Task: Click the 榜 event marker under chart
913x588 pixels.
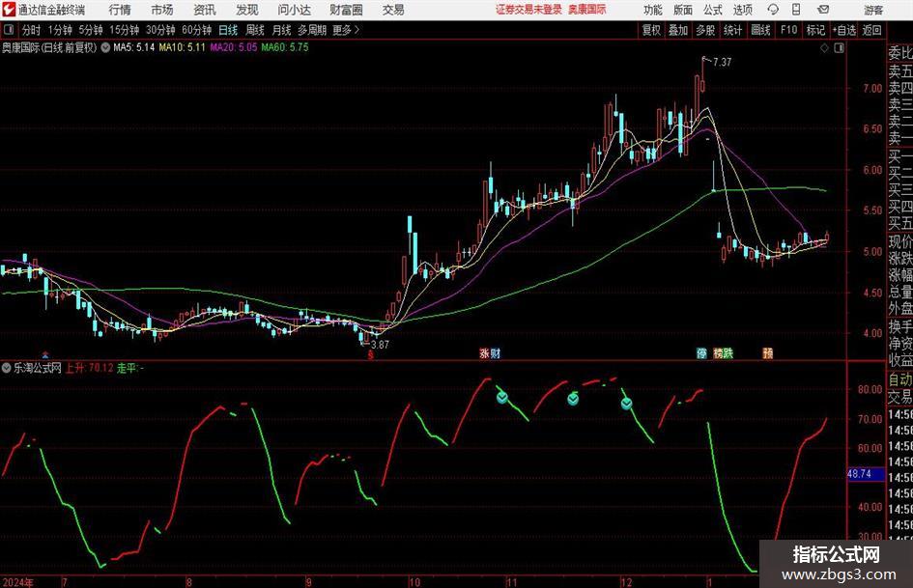Action: pos(718,353)
